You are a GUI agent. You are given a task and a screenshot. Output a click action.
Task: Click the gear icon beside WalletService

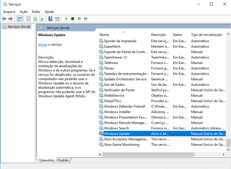[x=101, y=95]
